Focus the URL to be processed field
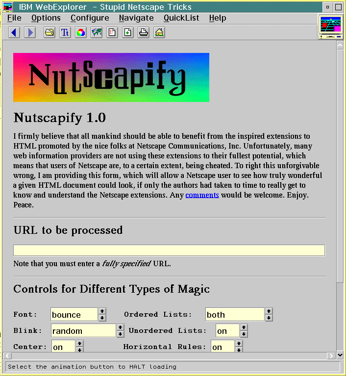This screenshot has width=346, height=376. tap(169, 251)
